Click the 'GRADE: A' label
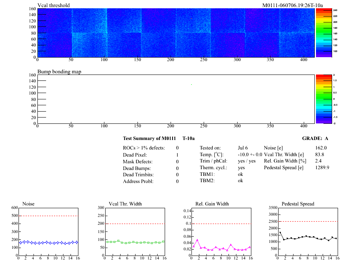 (315, 138)
